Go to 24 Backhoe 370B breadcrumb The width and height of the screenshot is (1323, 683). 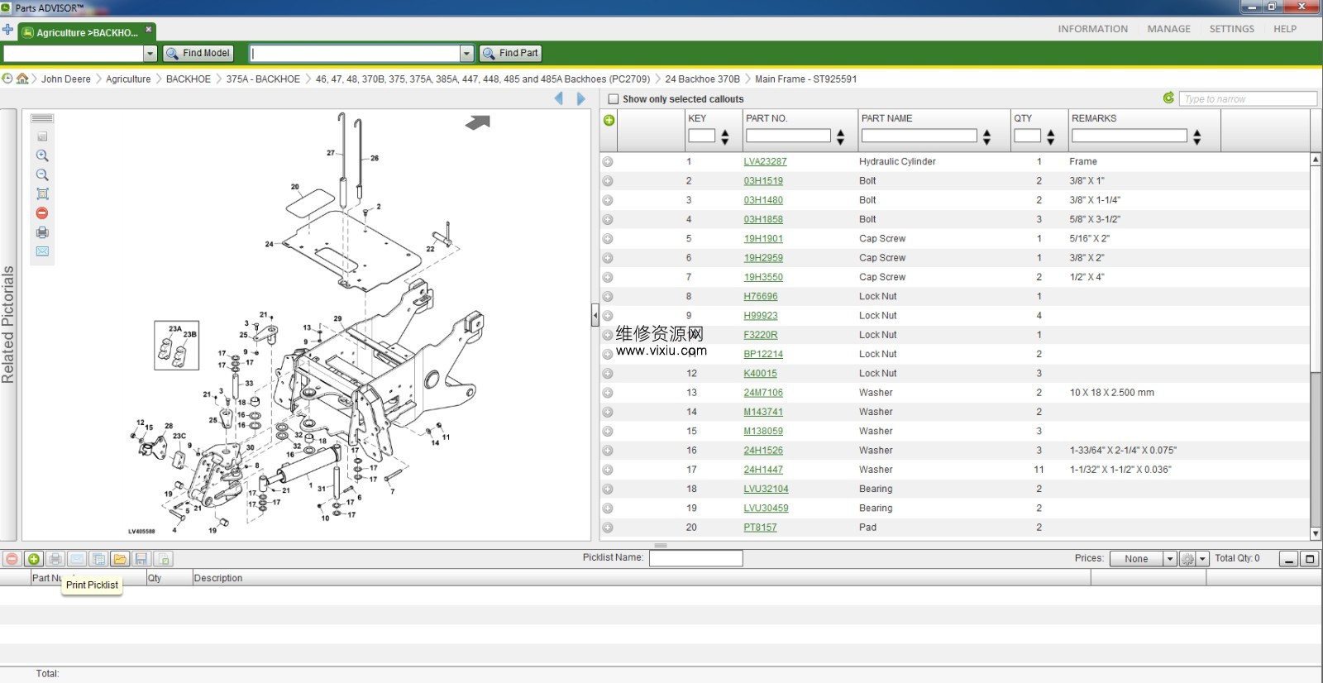point(702,79)
